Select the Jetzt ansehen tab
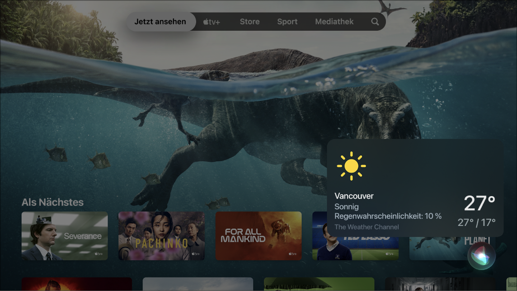 tap(160, 22)
